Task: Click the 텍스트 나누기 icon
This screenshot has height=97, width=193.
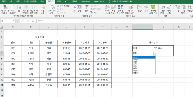Action: (x=107, y=7)
